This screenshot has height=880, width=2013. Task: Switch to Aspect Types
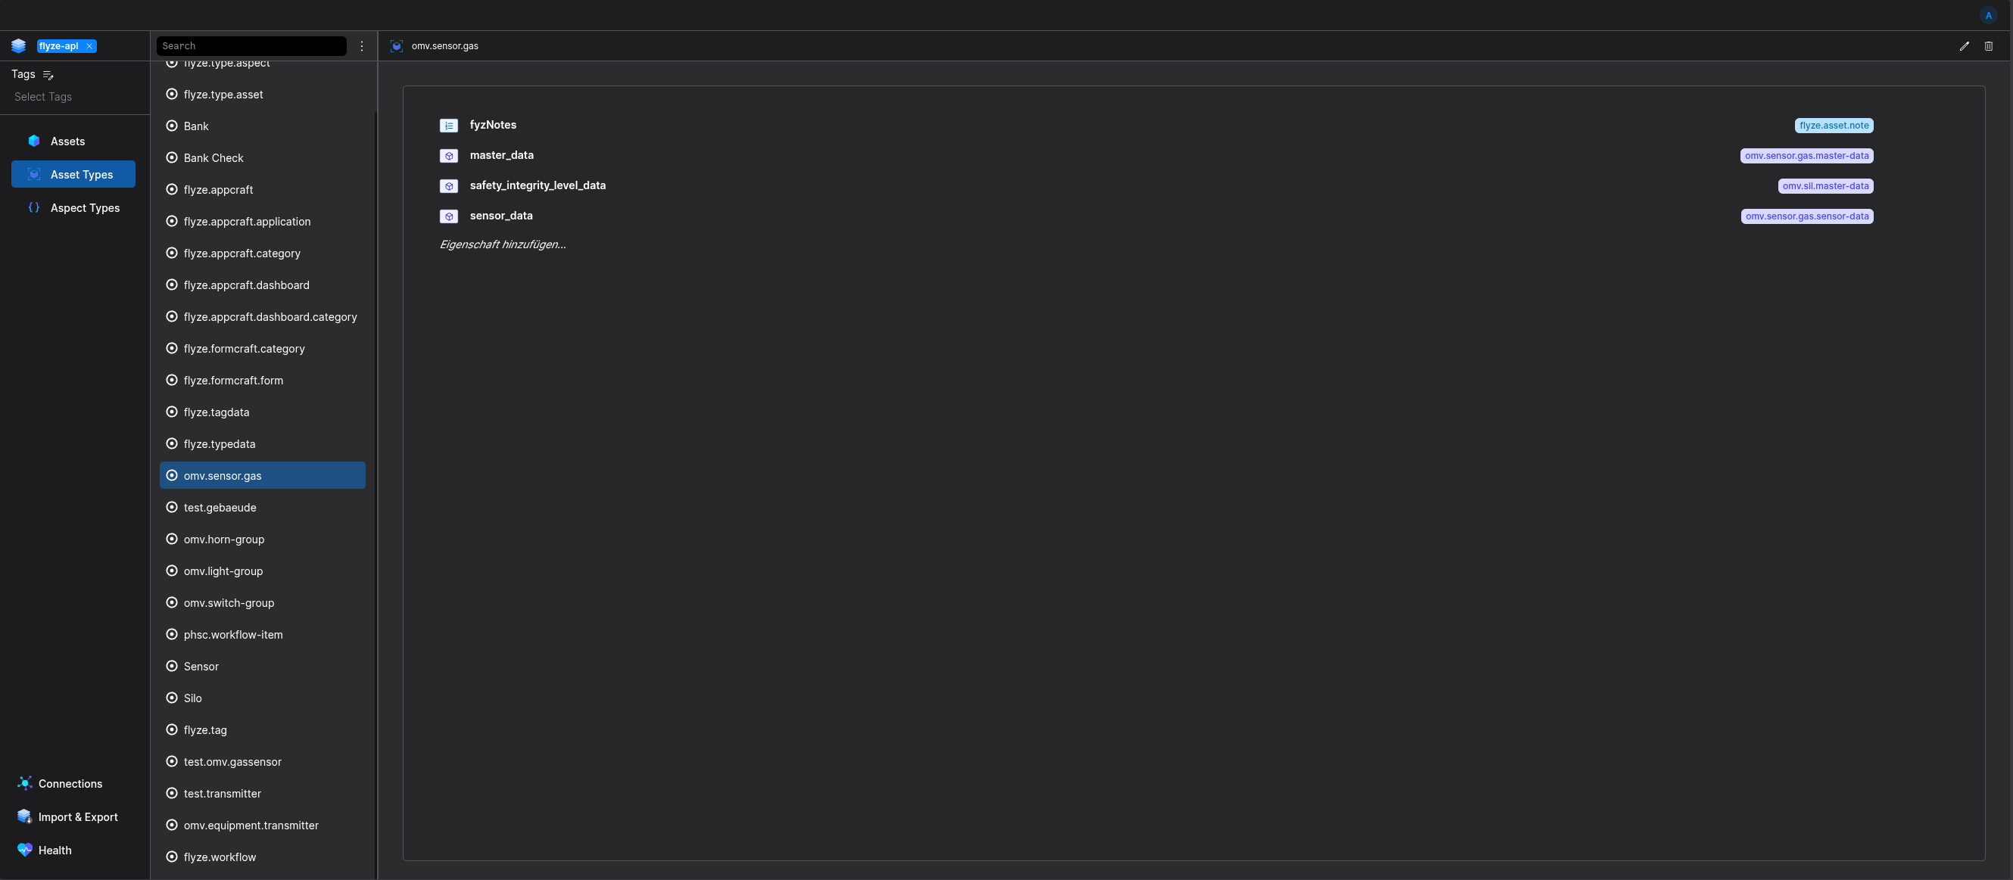(84, 207)
